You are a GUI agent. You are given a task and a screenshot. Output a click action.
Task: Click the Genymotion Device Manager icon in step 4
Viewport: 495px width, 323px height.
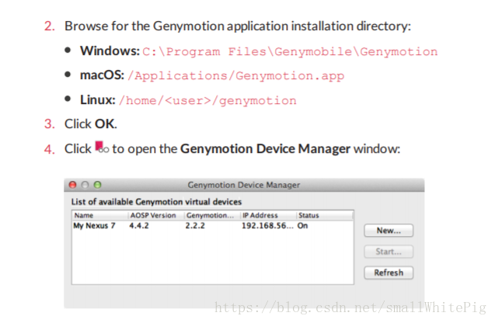click(102, 148)
